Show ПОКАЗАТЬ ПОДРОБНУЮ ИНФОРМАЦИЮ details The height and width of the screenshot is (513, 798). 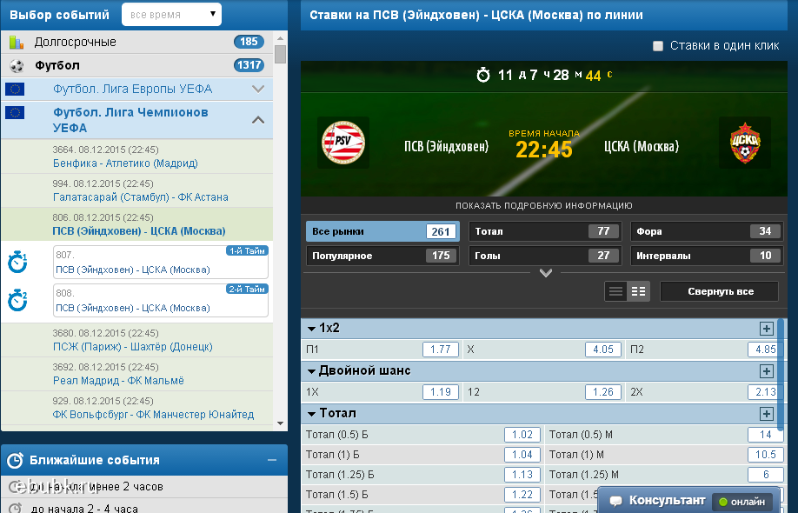[543, 205]
